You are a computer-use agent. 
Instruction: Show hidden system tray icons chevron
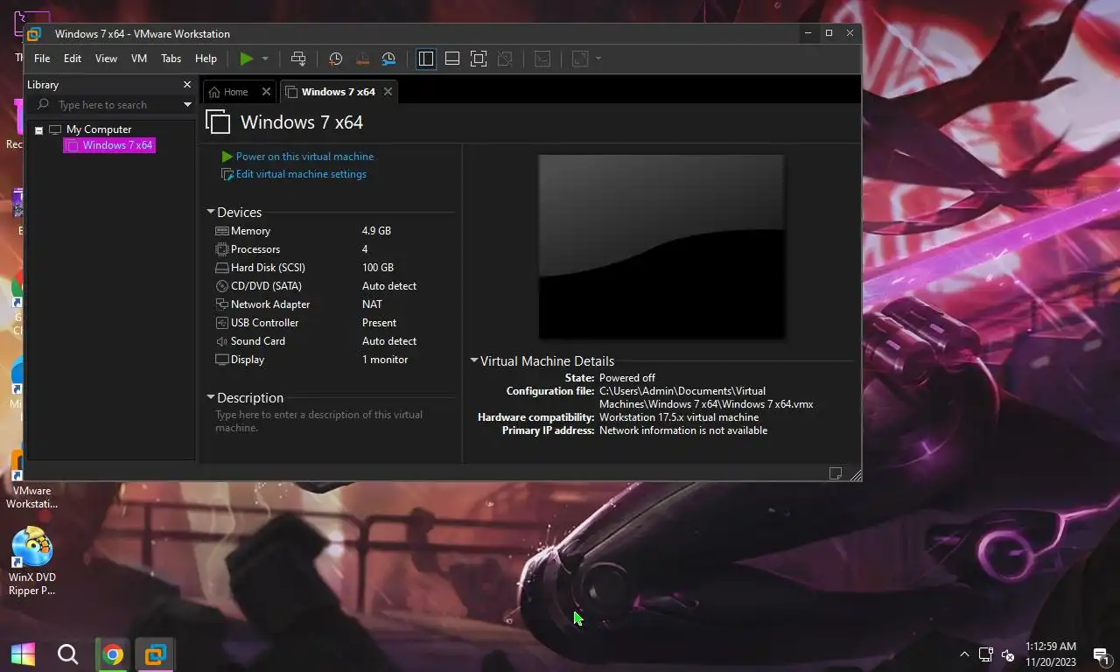coord(964,654)
